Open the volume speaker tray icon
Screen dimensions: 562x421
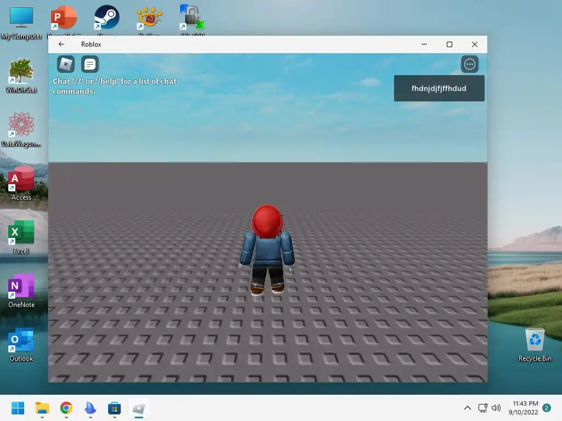[x=496, y=408]
